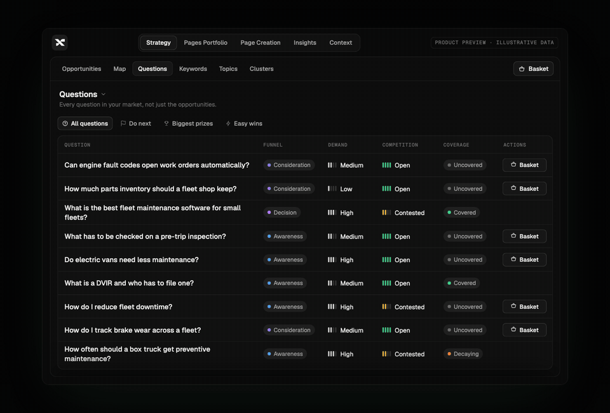Select the Questions sub-tab
The image size is (610, 413).
152,69
